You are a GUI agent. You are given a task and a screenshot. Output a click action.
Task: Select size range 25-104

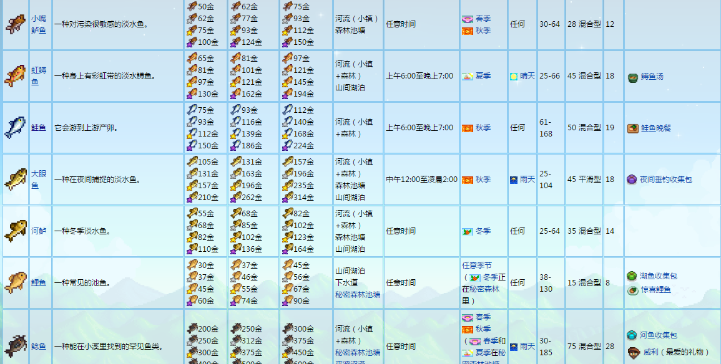coord(546,180)
